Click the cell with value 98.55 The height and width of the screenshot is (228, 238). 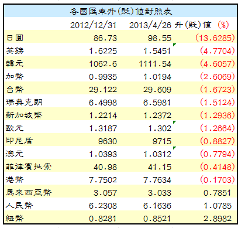coord(160,38)
